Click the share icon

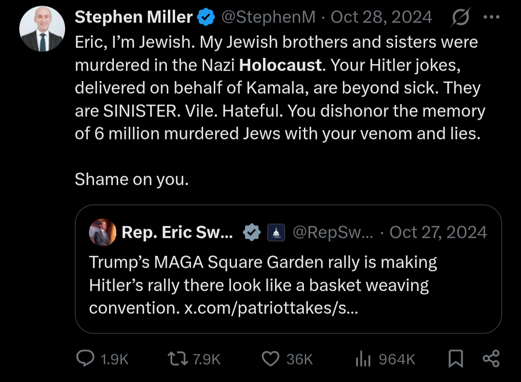coord(491,358)
